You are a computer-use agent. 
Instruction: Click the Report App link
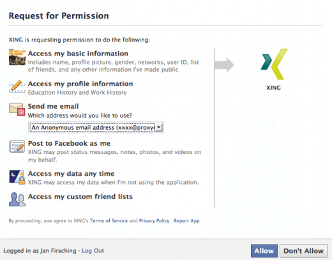pos(186,220)
